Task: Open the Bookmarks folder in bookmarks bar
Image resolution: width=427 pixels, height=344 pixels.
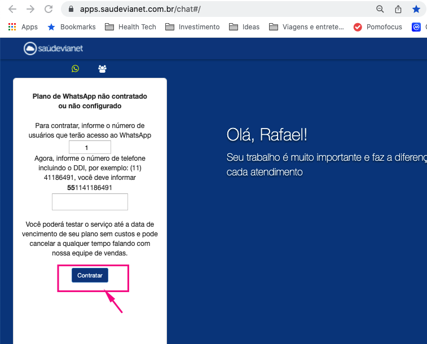Action: point(72,27)
